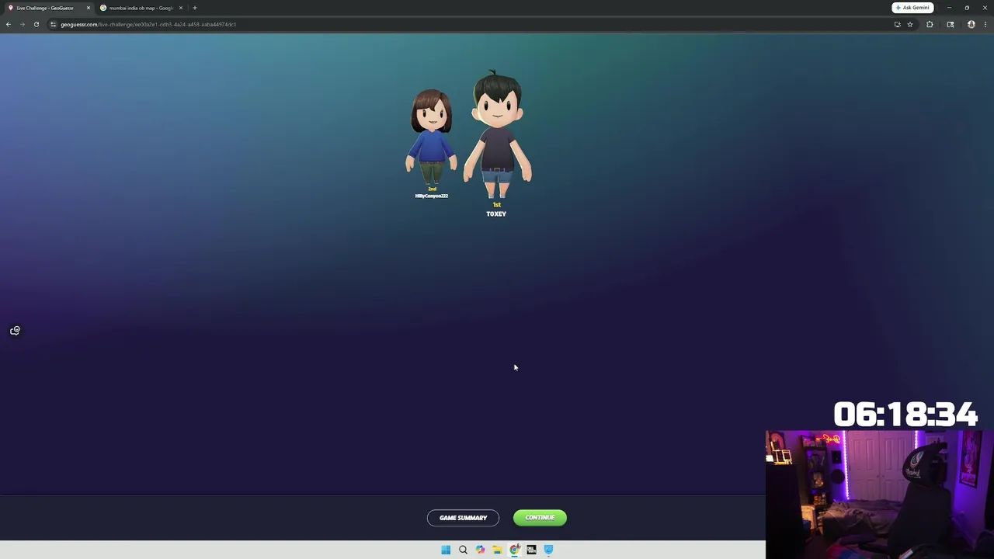This screenshot has width=994, height=559.
Task: Click the install app icon in address bar
Action: coord(898,24)
